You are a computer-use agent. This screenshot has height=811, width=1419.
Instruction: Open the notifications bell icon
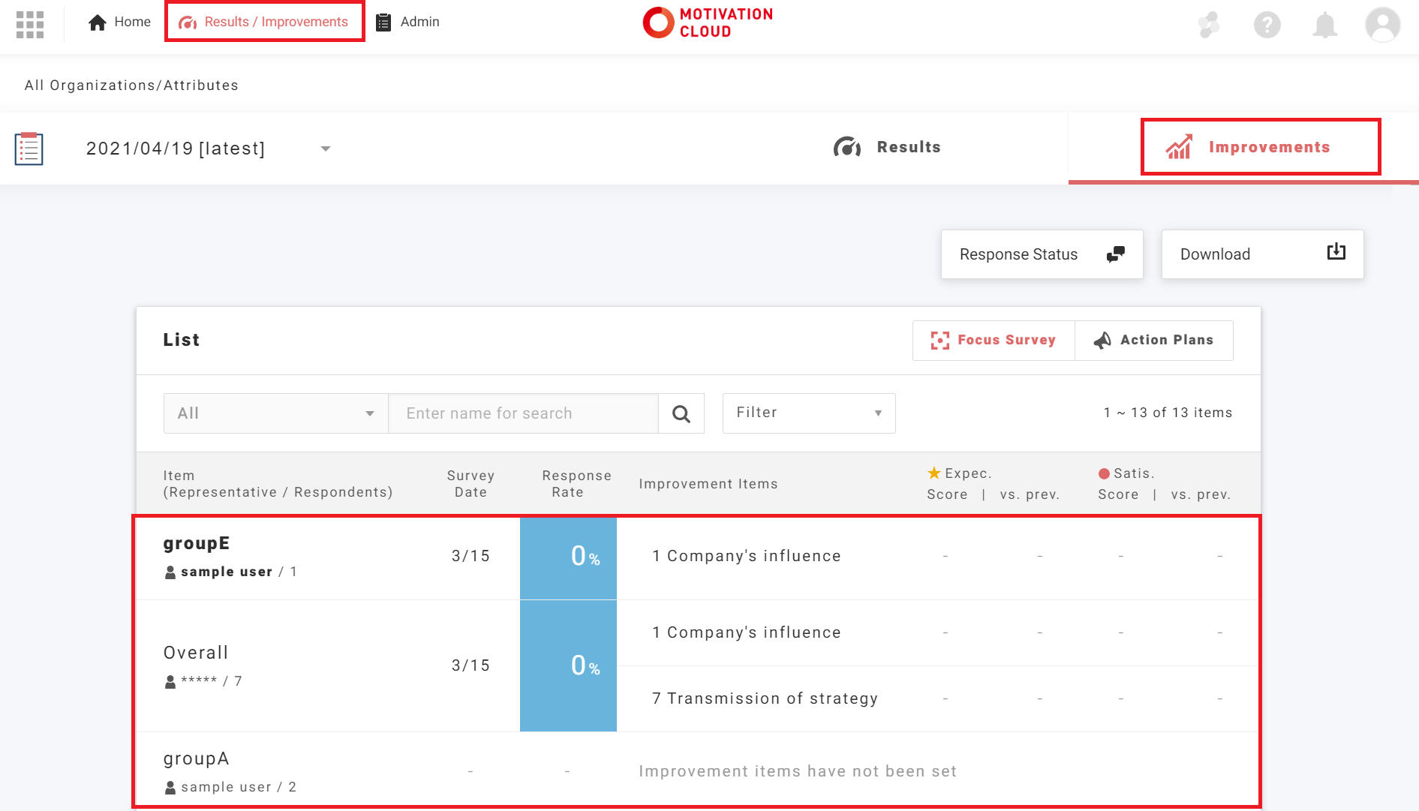[x=1324, y=25]
